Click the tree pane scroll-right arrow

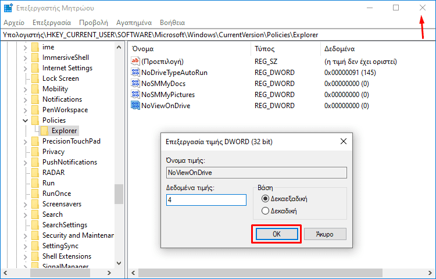[x=109, y=273]
